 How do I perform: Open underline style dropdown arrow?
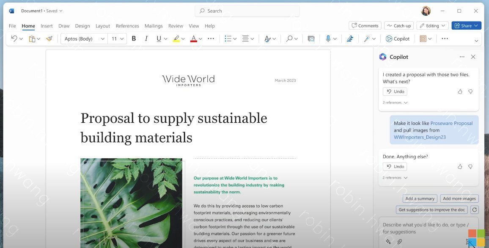coord(165,39)
